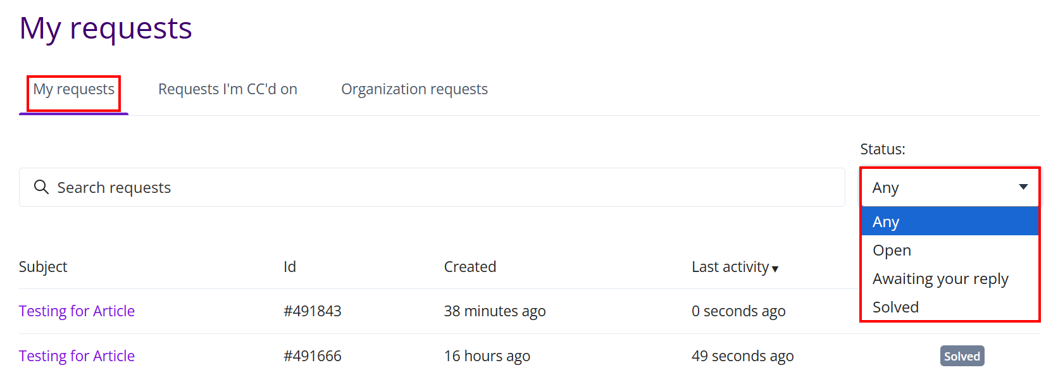Choose Open from status list

[x=892, y=250]
